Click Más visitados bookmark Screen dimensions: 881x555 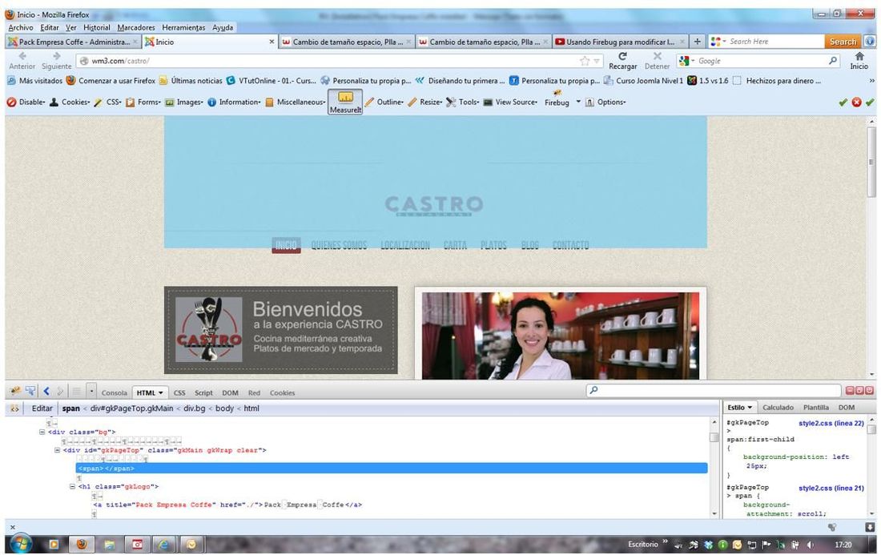tap(34, 81)
